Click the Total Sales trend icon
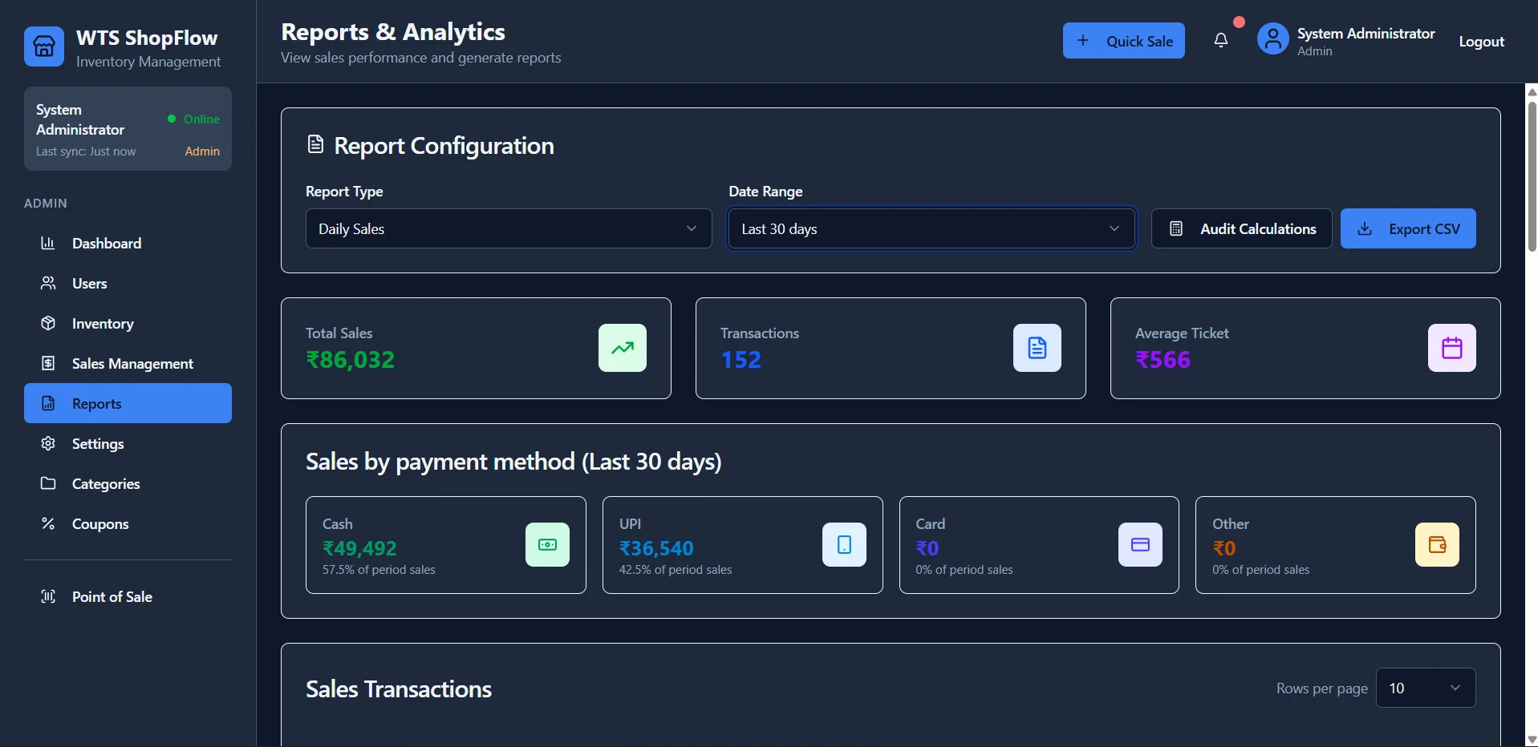Image resolution: width=1538 pixels, height=747 pixels. [623, 348]
